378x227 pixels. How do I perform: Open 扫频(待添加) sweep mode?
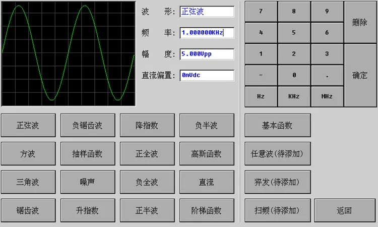point(278,210)
